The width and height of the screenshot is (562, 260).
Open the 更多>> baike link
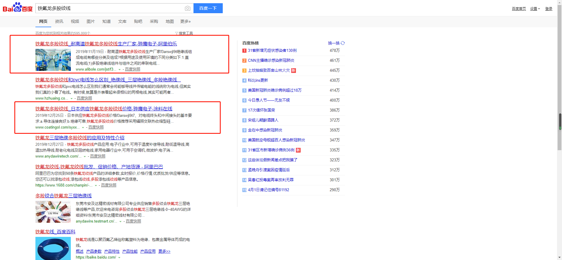[x=164, y=252]
